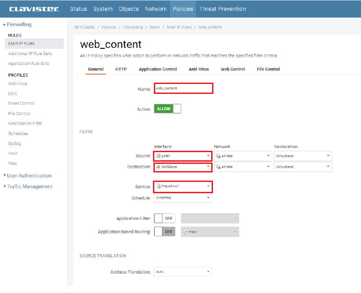Toggle the Action ALLOW switch

[x=167, y=109]
